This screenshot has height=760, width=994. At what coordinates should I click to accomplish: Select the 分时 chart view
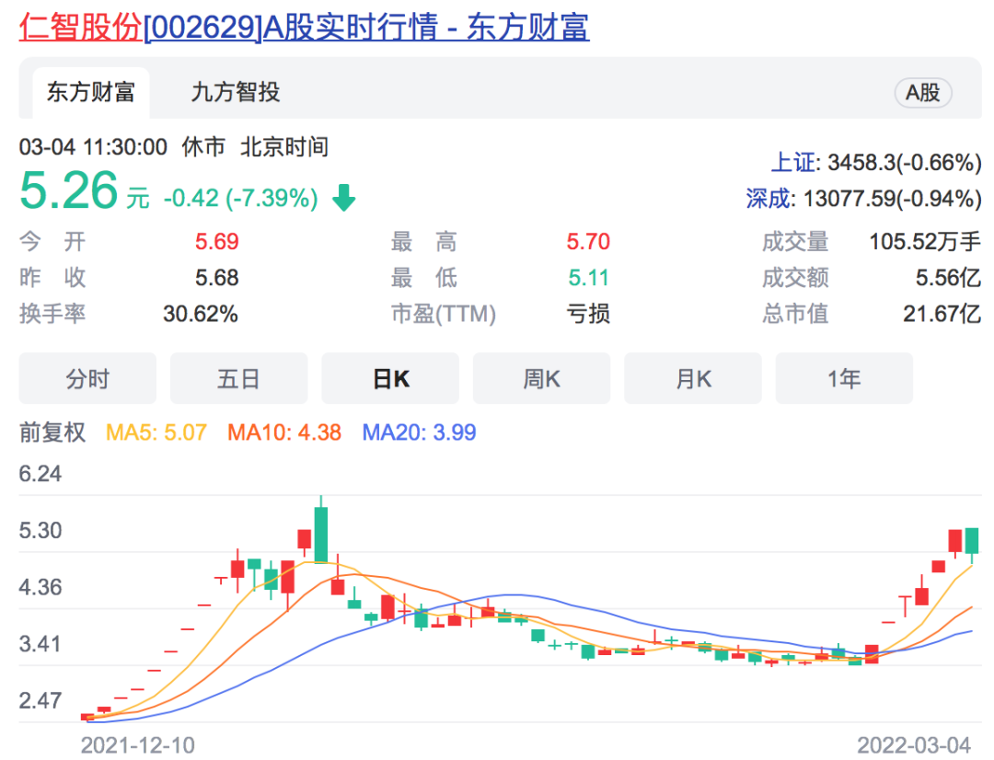[87, 377]
